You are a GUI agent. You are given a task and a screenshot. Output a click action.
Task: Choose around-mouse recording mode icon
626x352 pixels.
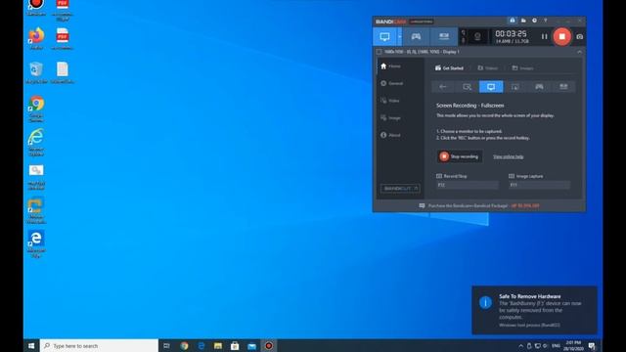(515, 87)
